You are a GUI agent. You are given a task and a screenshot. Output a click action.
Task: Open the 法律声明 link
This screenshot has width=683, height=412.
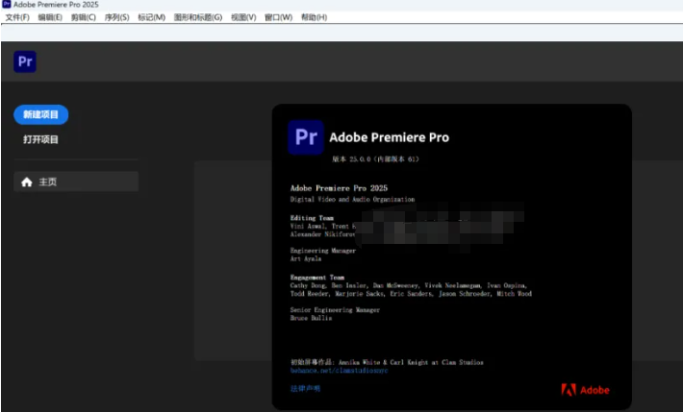pos(305,389)
